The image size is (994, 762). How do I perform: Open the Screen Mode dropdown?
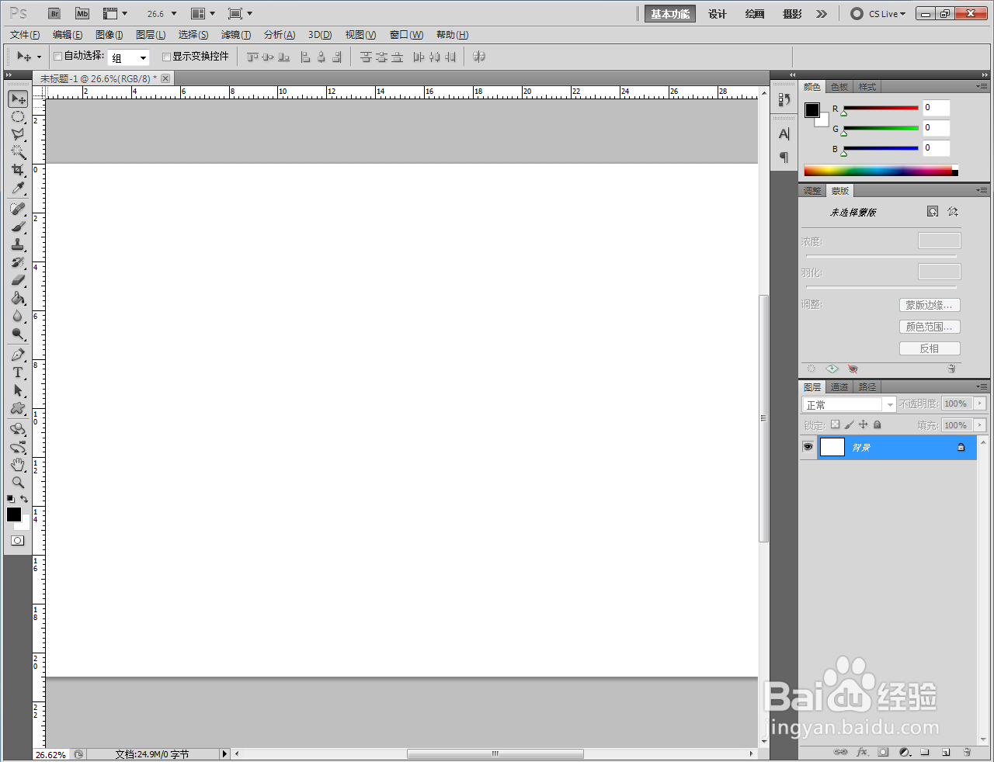(241, 14)
